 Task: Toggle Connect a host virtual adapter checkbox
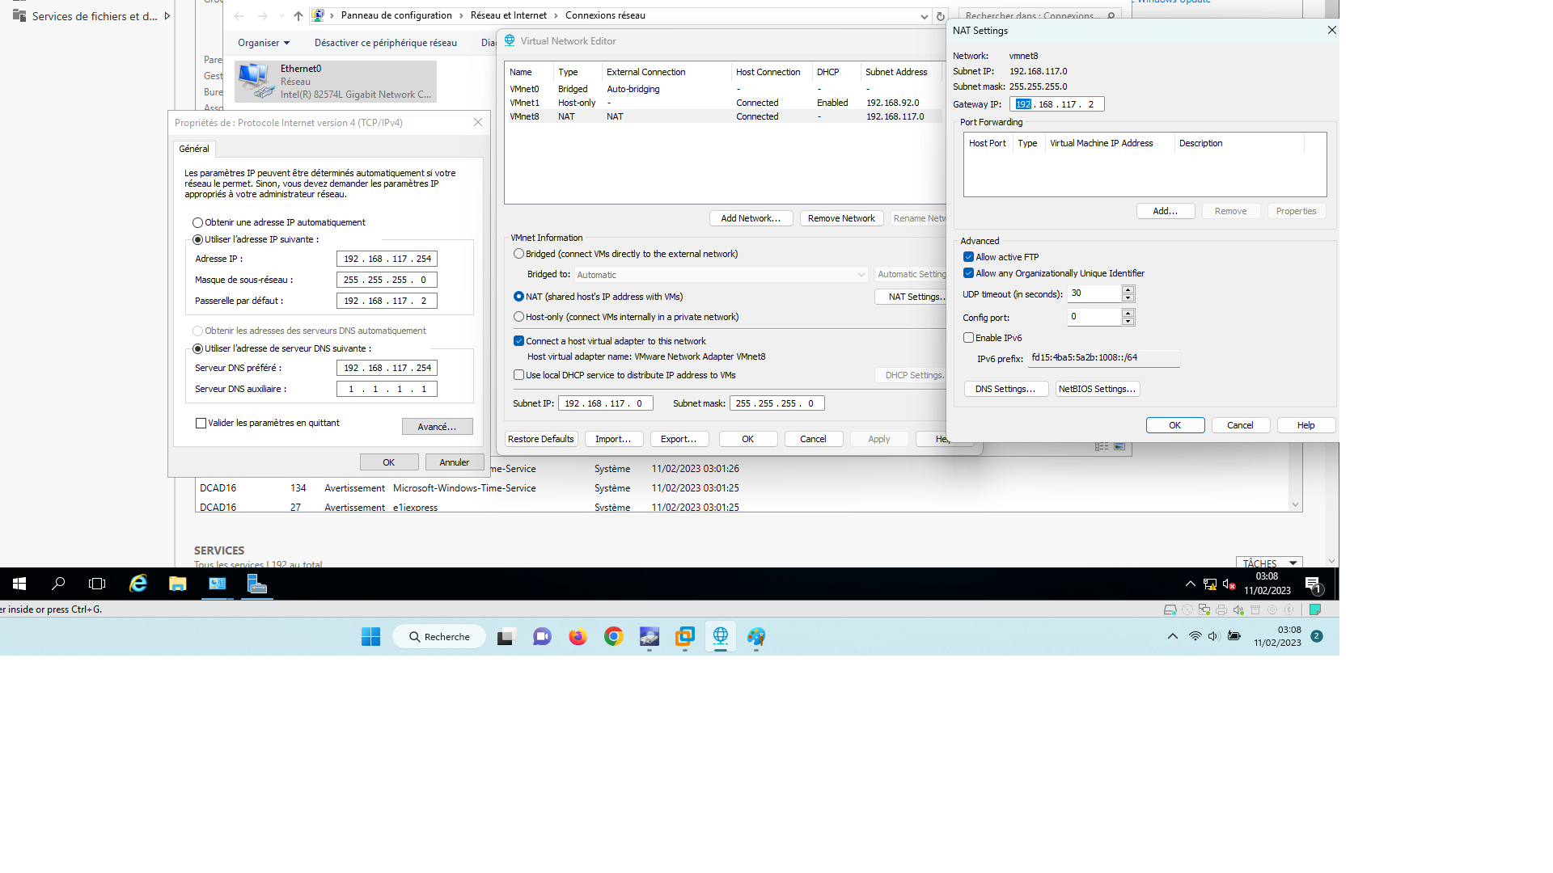[x=518, y=341]
